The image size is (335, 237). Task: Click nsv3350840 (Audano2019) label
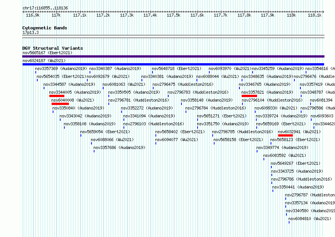pos(78,108)
